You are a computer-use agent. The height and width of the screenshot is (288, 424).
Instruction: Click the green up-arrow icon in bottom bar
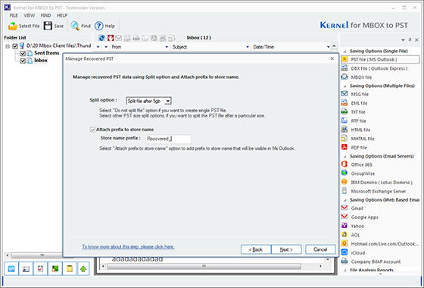(83, 268)
